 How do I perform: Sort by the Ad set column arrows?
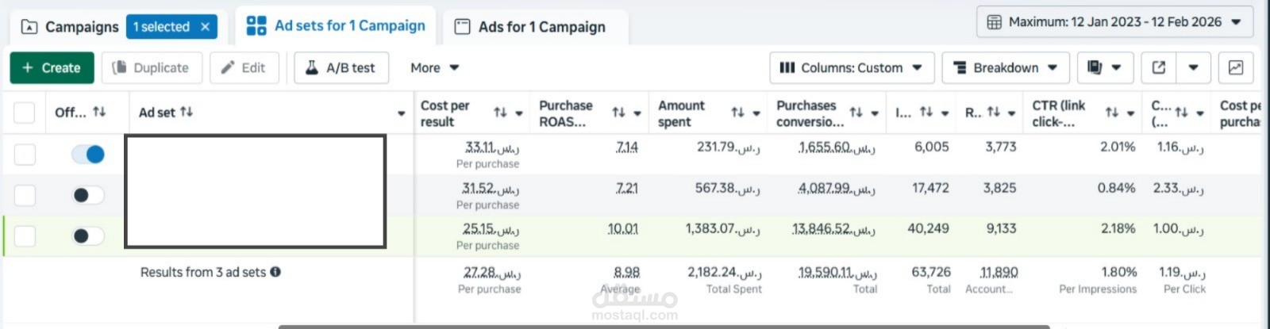coord(187,112)
